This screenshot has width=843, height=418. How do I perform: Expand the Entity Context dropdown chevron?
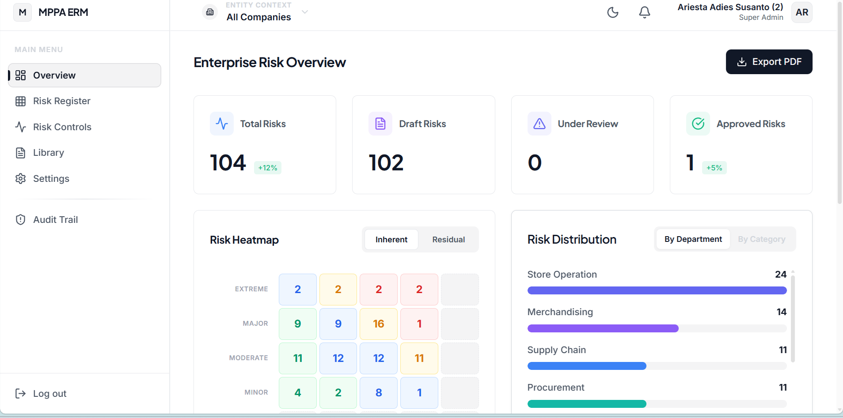(305, 12)
